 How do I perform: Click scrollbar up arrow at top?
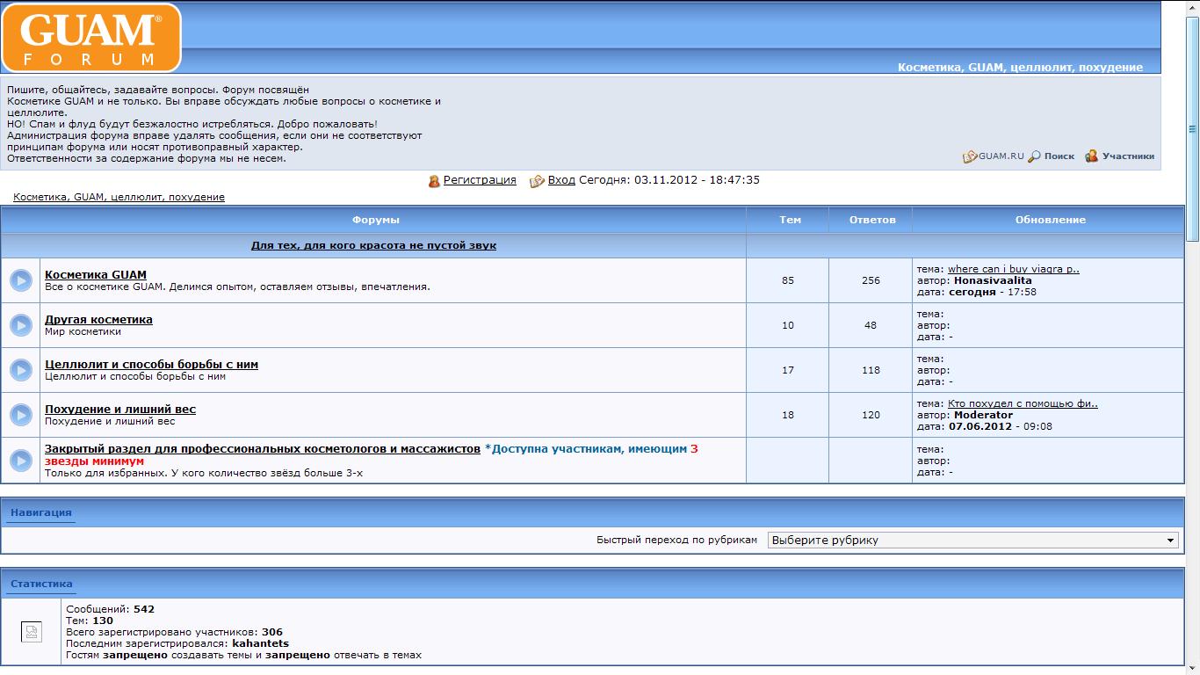tap(1192, 7)
